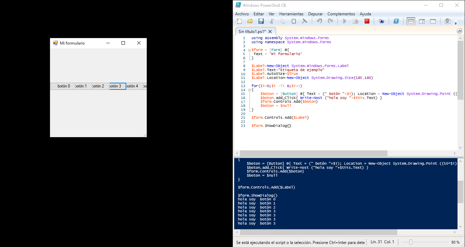Stop the running script with the red square
The height and width of the screenshot is (247, 465).
pyautogui.click(x=367, y=21)
